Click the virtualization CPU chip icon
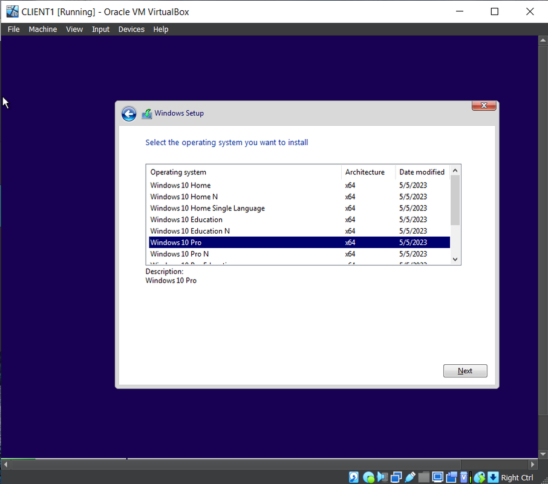548x484 pixels. pos(465,477)
